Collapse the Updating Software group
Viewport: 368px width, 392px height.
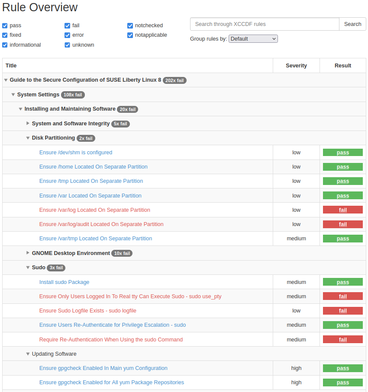click(28, 354)
